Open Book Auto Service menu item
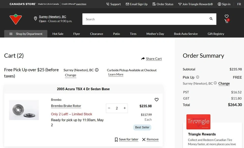 pyautogui.click(x=186, y=34)
